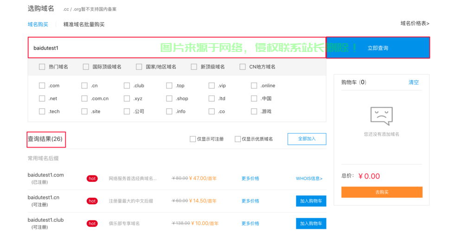Screen dimensions: 455x232
Task: Open 精准域名批量购买 tab
Action: click(x=84, y=25)
